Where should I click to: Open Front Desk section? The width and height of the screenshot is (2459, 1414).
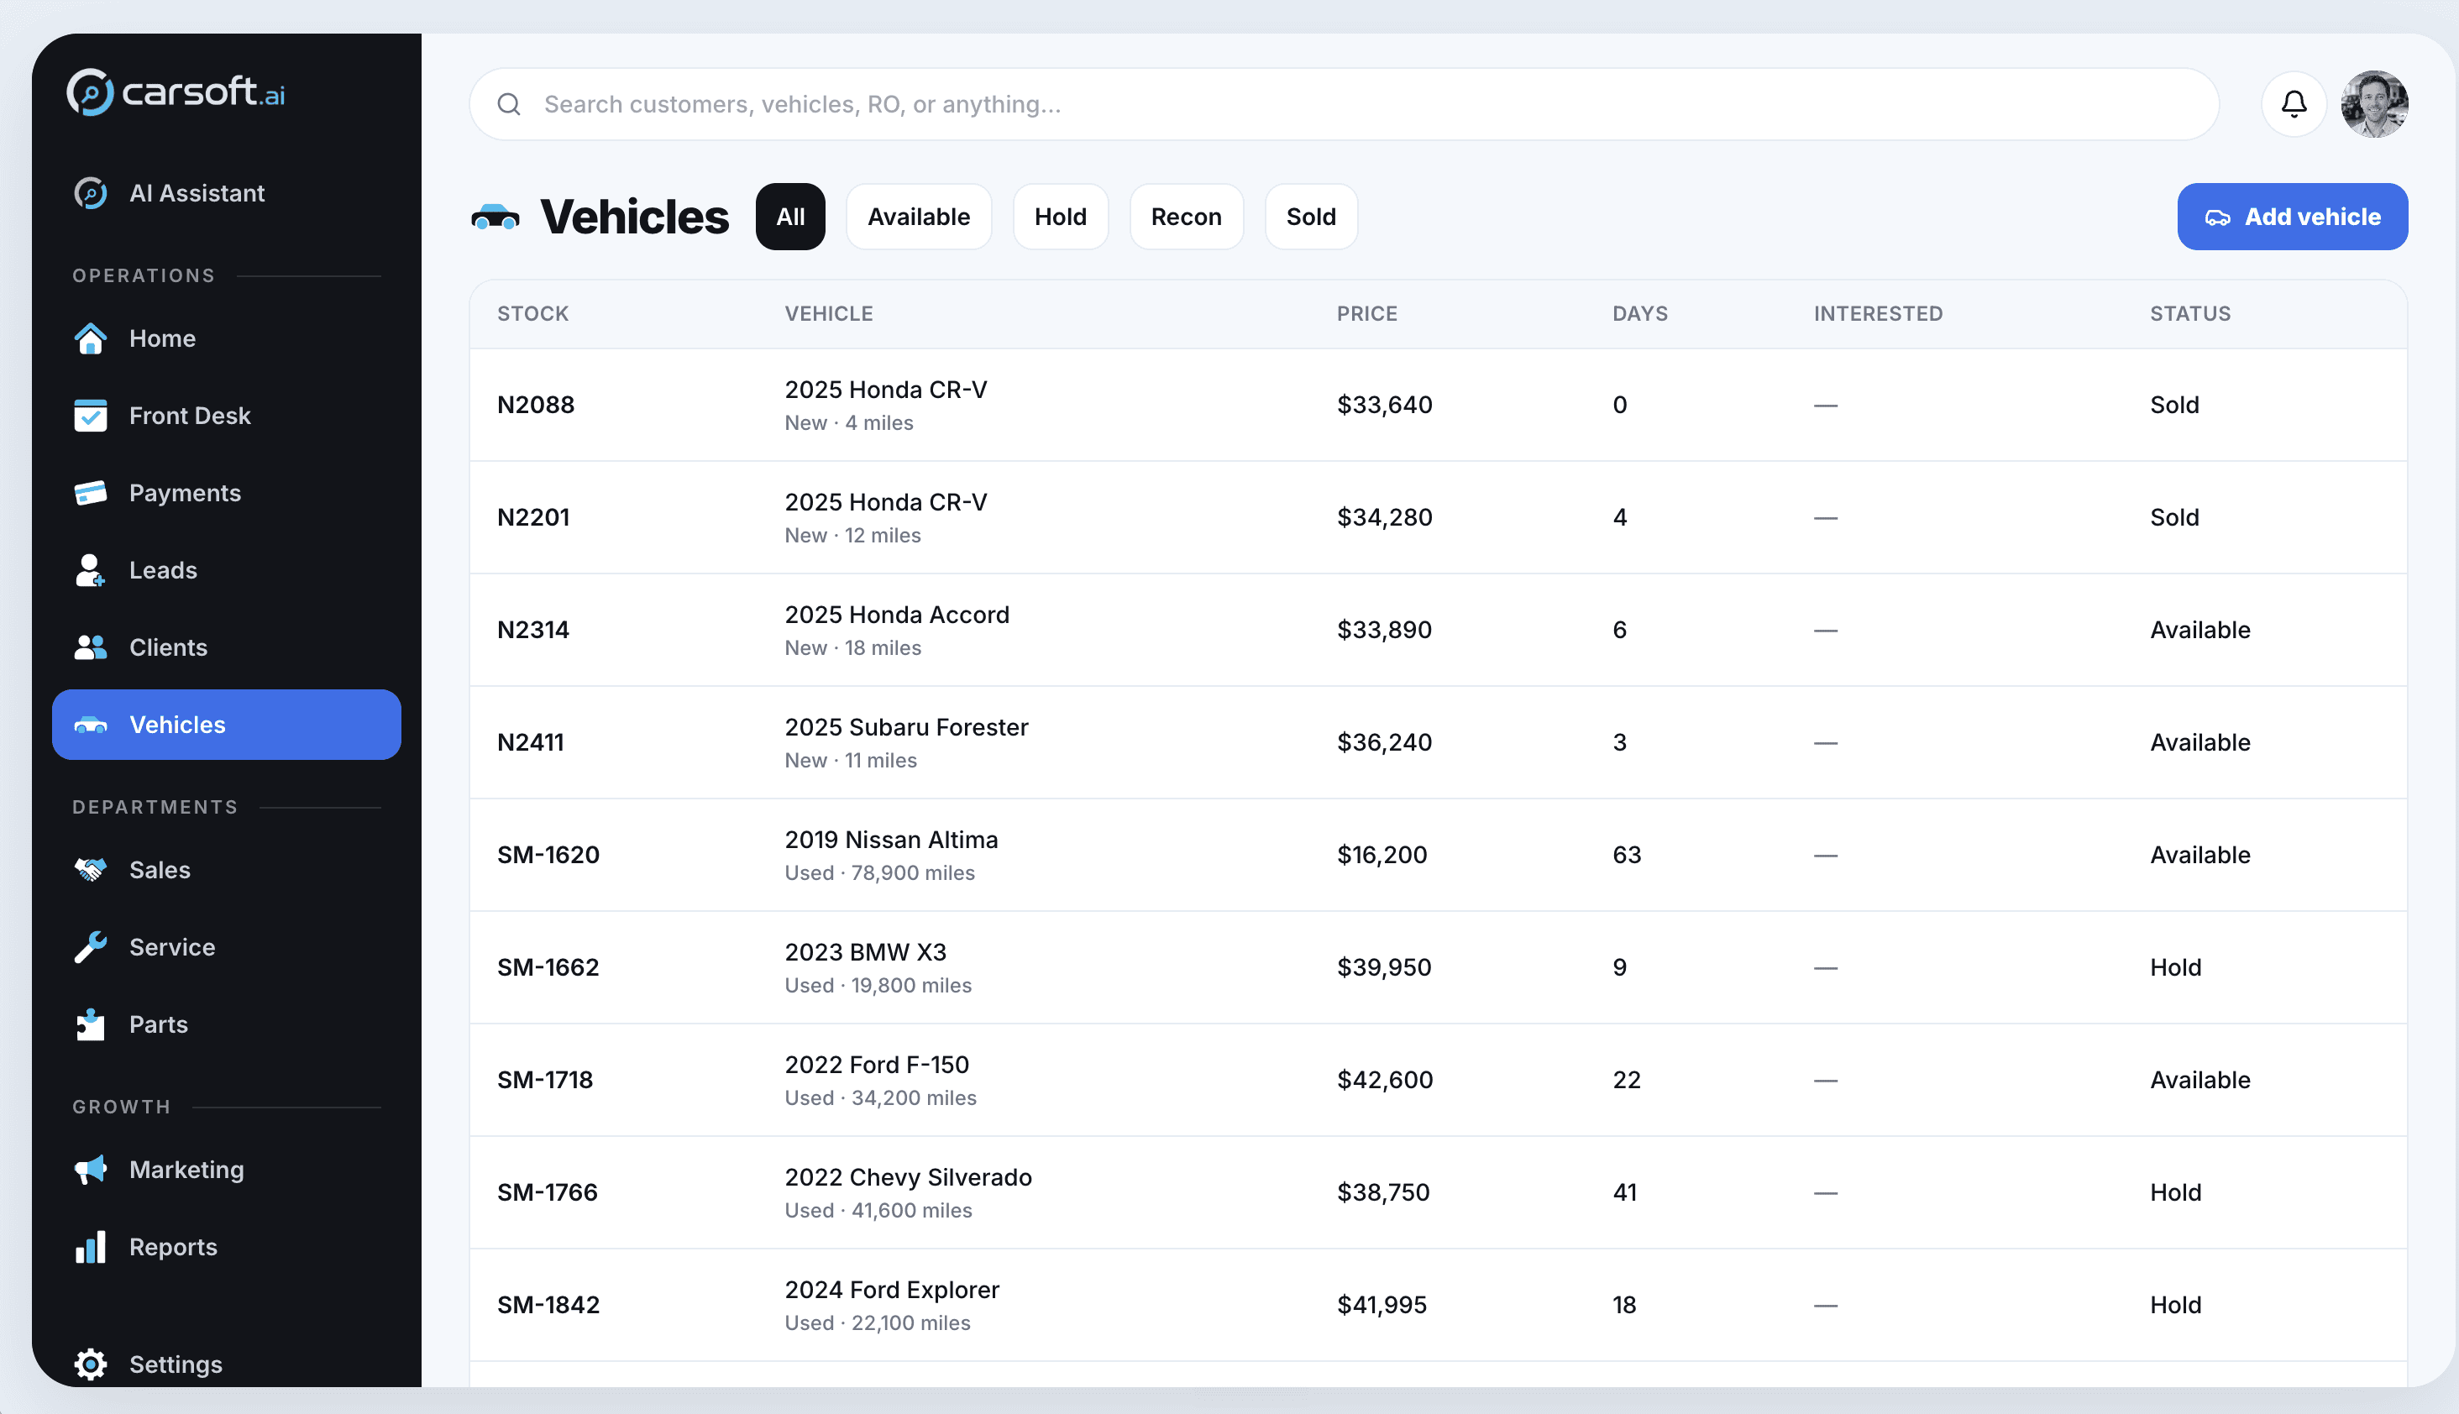pyautogui.click(x=226, y=416)
